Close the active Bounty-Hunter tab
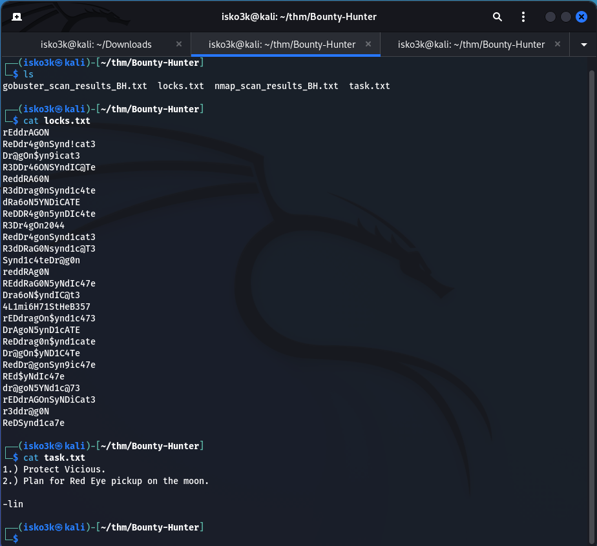 click(x=368, y=45)
